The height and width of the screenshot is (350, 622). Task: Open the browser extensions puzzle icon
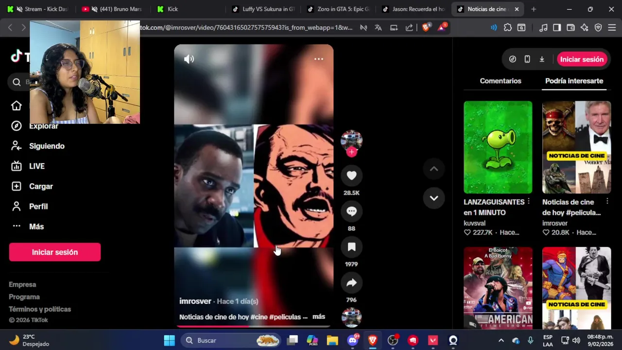508,28
